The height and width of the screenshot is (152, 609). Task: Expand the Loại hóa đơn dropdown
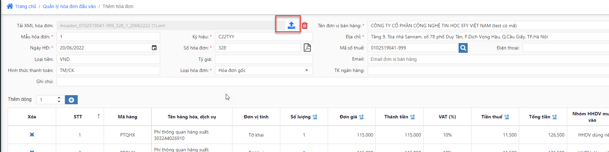[x=307, y=70]
